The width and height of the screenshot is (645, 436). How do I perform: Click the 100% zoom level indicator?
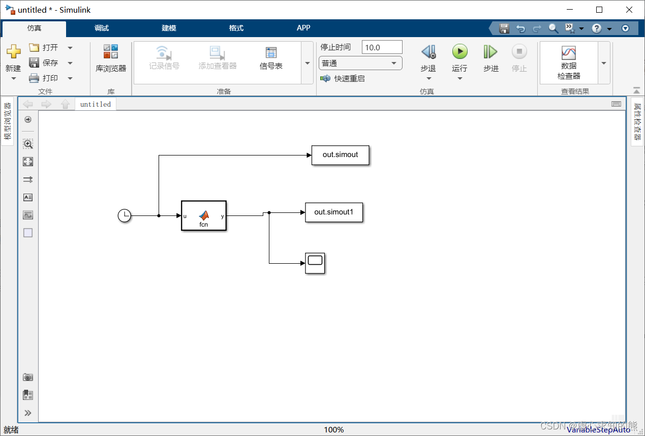pyautogui.click(x=334, y=429)
